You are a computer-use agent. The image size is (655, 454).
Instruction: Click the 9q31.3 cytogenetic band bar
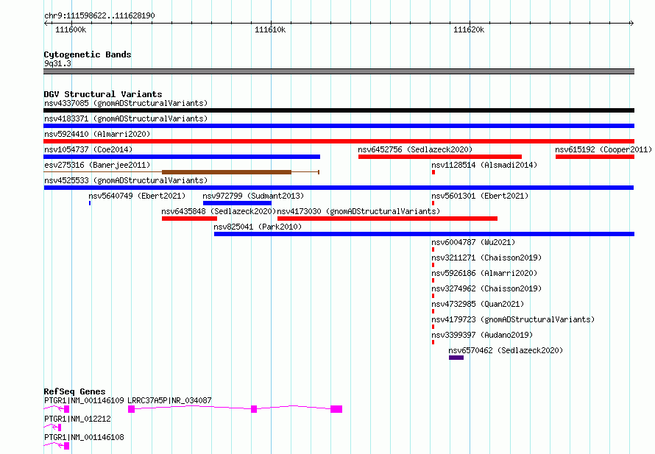click(x=339, y=71)
